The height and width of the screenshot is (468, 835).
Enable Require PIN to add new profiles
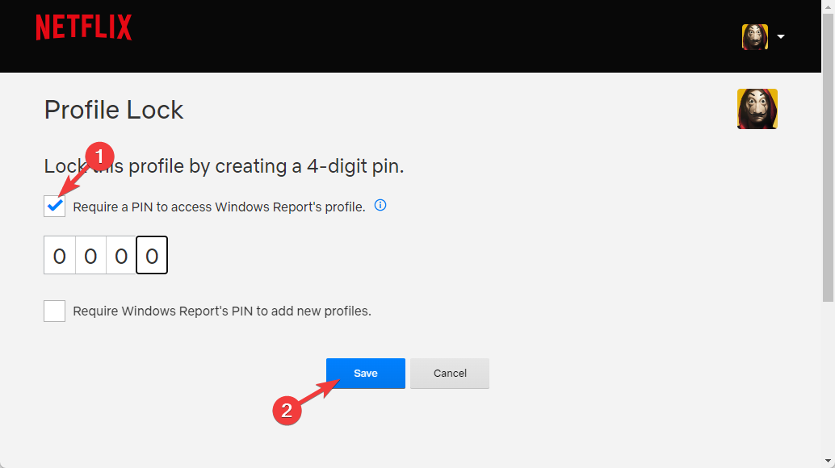tap(54, 311)
